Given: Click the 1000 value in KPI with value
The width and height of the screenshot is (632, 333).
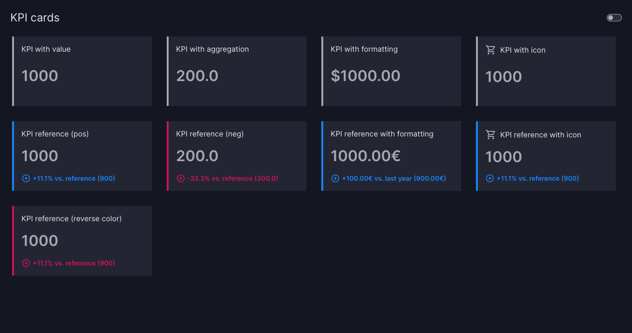Looking at the screenshot, I should click(x=40, y=76).
